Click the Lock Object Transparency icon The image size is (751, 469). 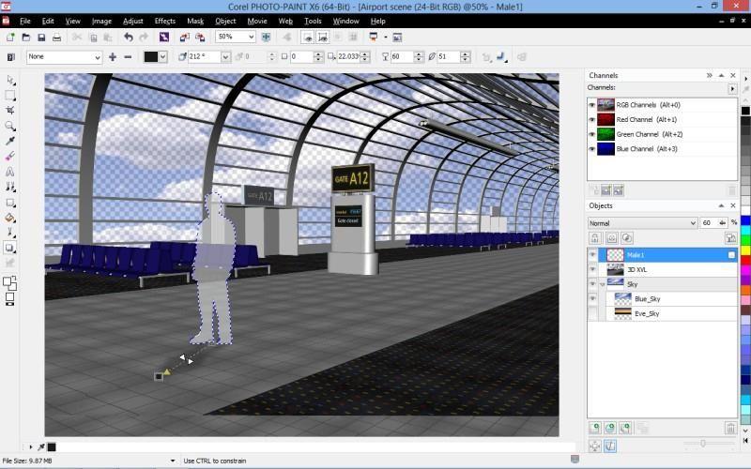click(595, 238)
